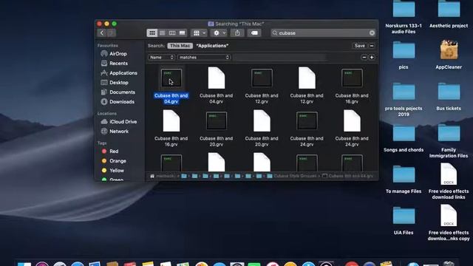Open the Name criteria dropdown
The height and width of the screenshot is (266, 473).
(161, 58)
